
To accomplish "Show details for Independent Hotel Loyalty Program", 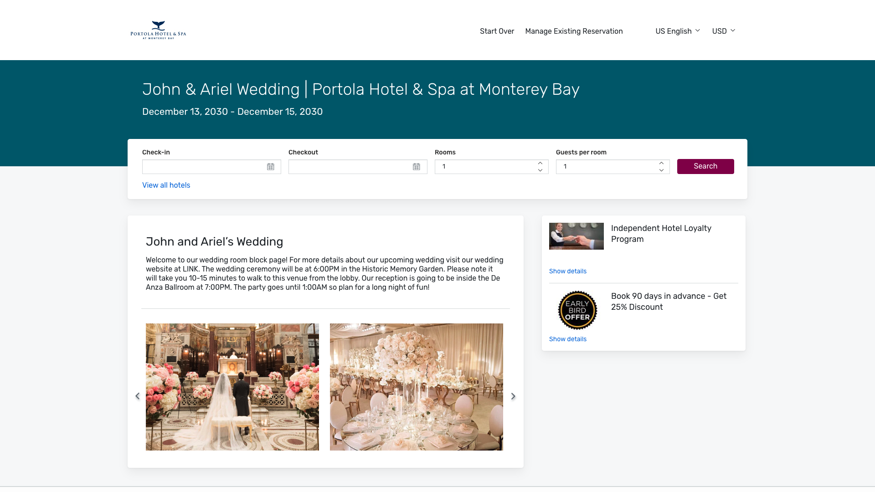I will (x=567, y=271).
